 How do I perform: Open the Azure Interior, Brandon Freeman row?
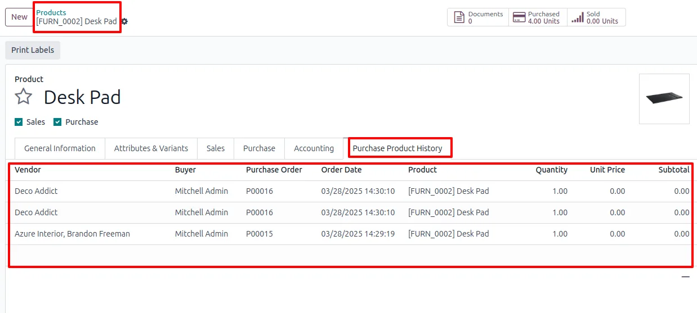[352, 234]
